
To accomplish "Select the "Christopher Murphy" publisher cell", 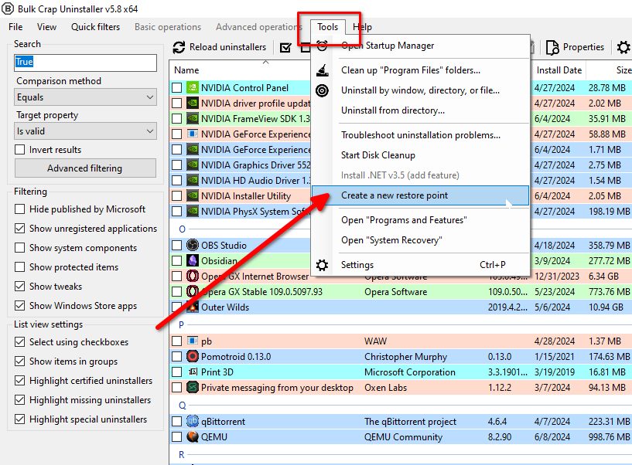I will [405, 357].
